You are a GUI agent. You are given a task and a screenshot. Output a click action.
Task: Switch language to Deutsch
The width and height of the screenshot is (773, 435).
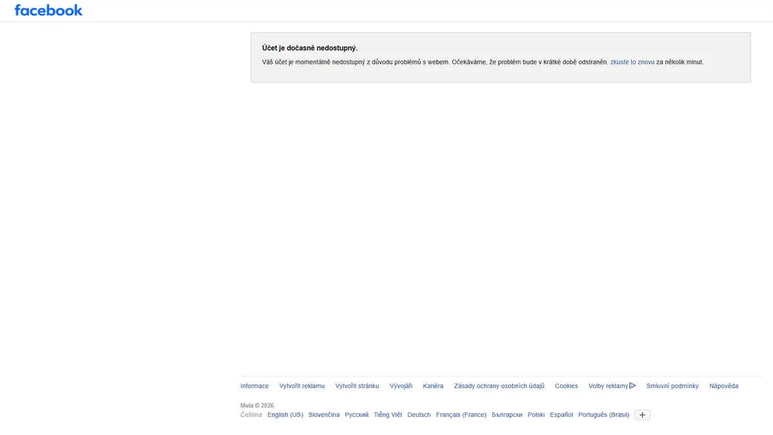click(419, 415)
